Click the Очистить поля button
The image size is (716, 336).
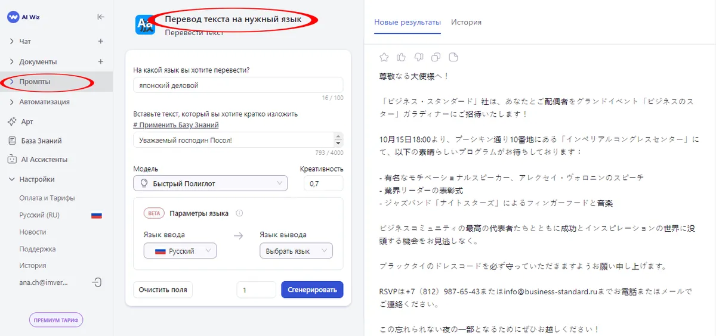(x=163, y=290)
